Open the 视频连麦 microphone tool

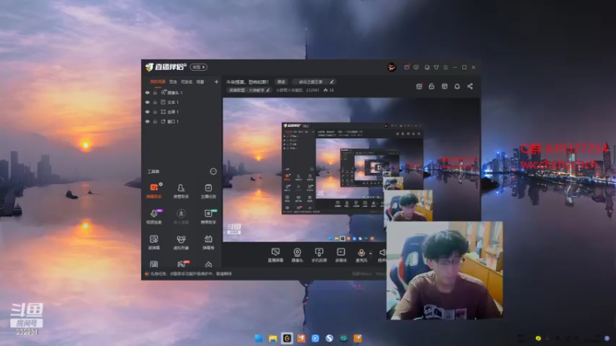point(153,216)
